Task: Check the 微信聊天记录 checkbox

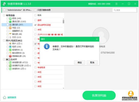Action: point(8,66)
